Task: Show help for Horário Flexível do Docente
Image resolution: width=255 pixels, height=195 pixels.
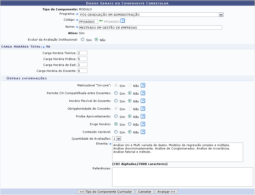Action: point(143,101)
